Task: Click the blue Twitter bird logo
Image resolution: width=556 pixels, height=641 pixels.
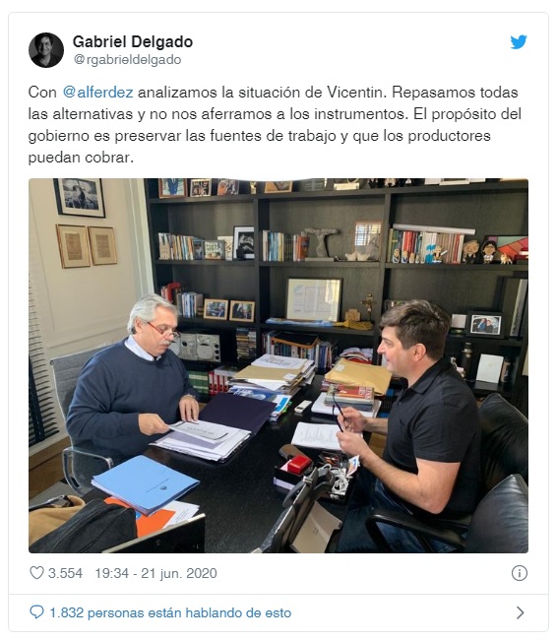Action: point(519,42)
